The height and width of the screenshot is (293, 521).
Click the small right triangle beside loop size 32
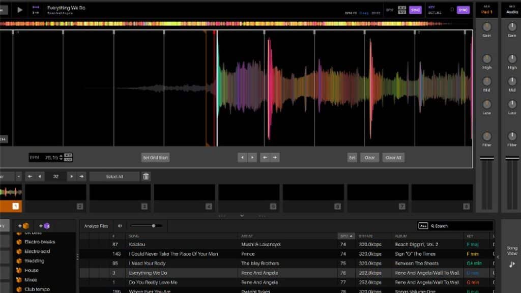[x=71, y=177]
